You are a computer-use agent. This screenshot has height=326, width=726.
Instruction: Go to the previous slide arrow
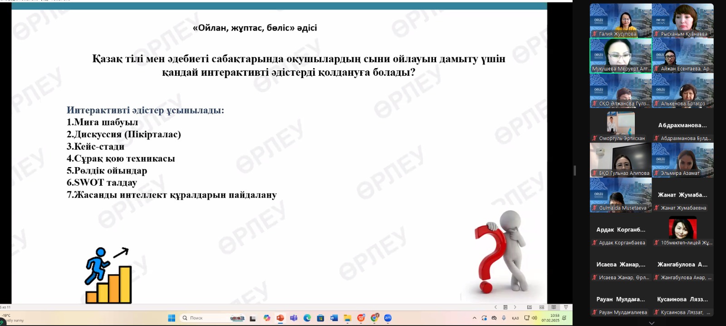495,307
